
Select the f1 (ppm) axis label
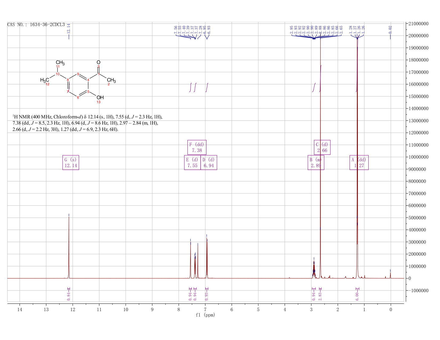pos(205,315)
